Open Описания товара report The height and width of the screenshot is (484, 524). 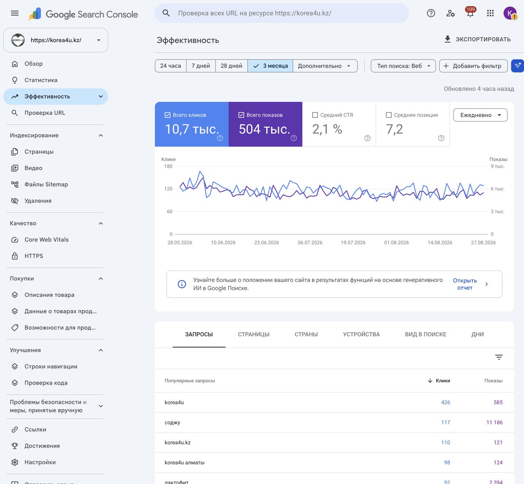(56, 295)
